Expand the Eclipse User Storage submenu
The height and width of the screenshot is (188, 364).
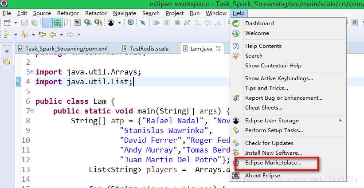click(x=288, y=121)
